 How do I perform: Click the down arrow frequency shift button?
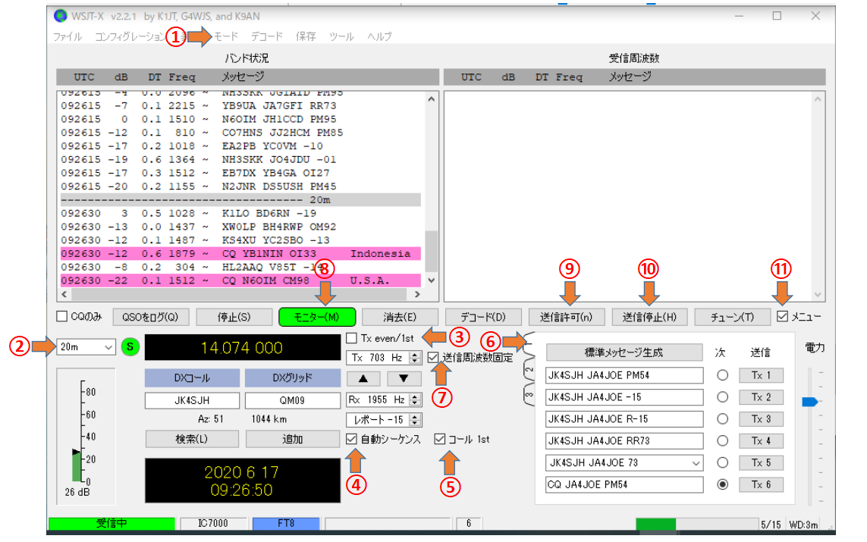pos(404,378)
